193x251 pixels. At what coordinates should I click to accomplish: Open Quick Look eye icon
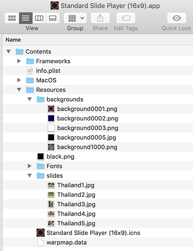tap(177, 18)
